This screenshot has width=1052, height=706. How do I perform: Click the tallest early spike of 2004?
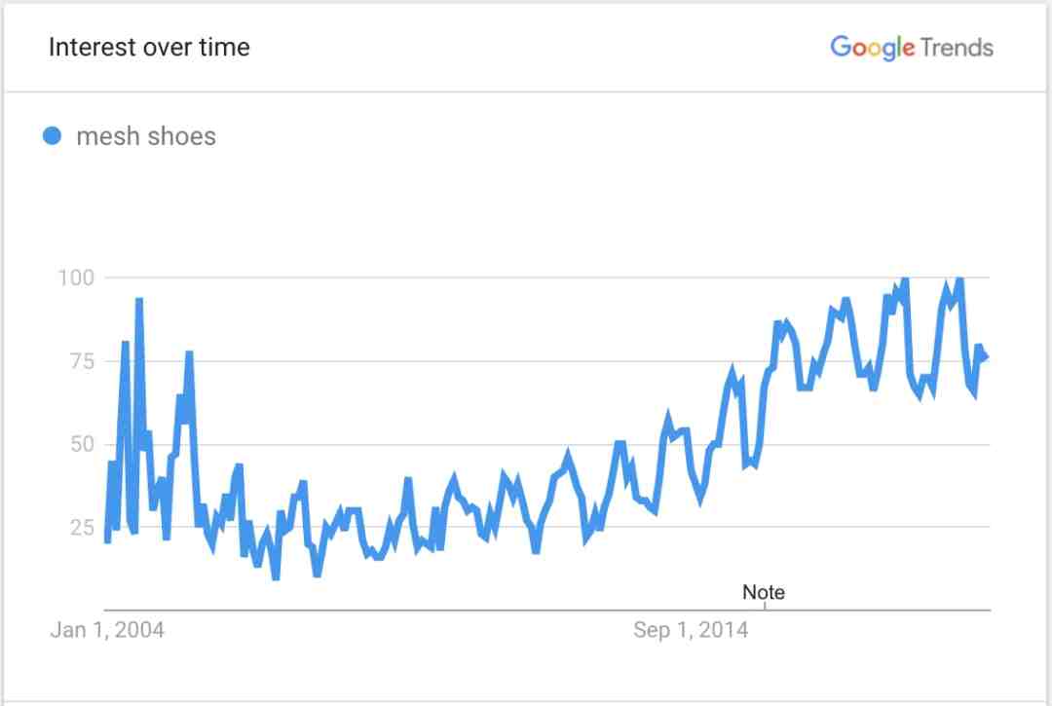139,302
